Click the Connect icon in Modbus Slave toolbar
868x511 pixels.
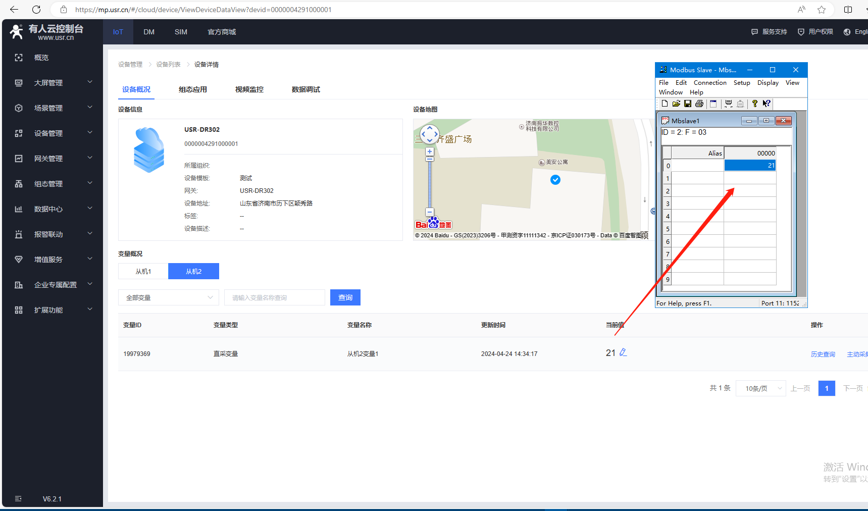pos(729,104)
